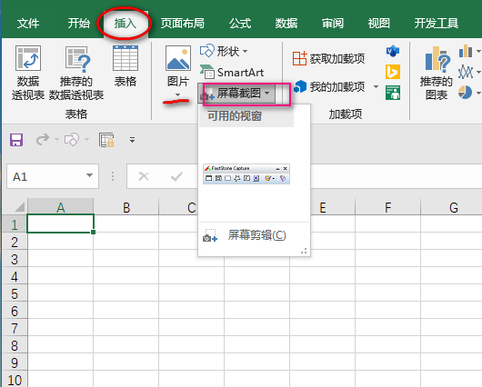Click the locked sheet icon in quick toolbar
Image resolution: width=482 pixels, height=387 pixels.
pyautogui.click(x=106, y=140)
